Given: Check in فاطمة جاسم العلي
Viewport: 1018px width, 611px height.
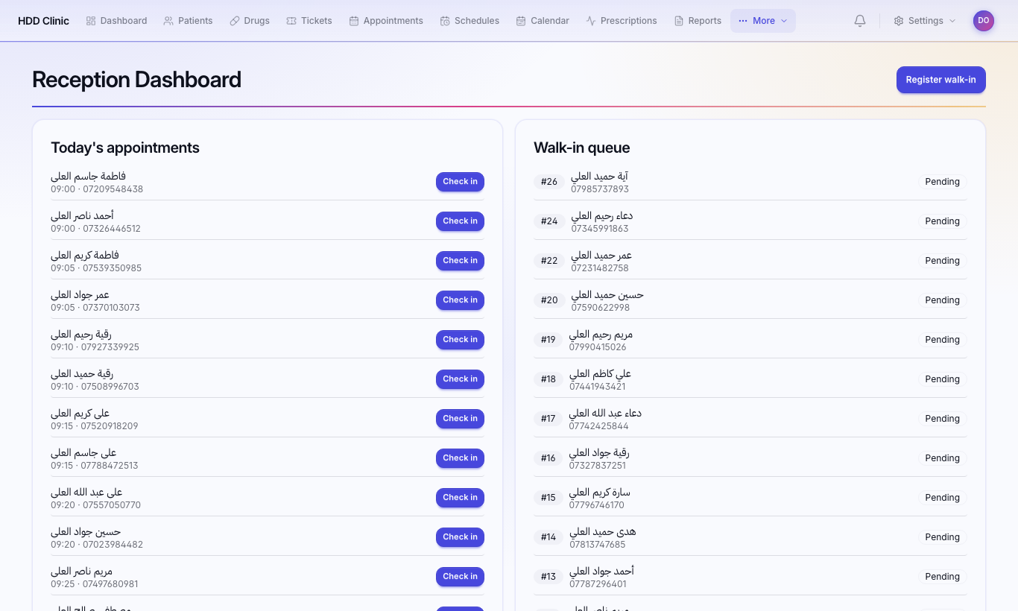Looking at the screenshot, I should (460, 182).
